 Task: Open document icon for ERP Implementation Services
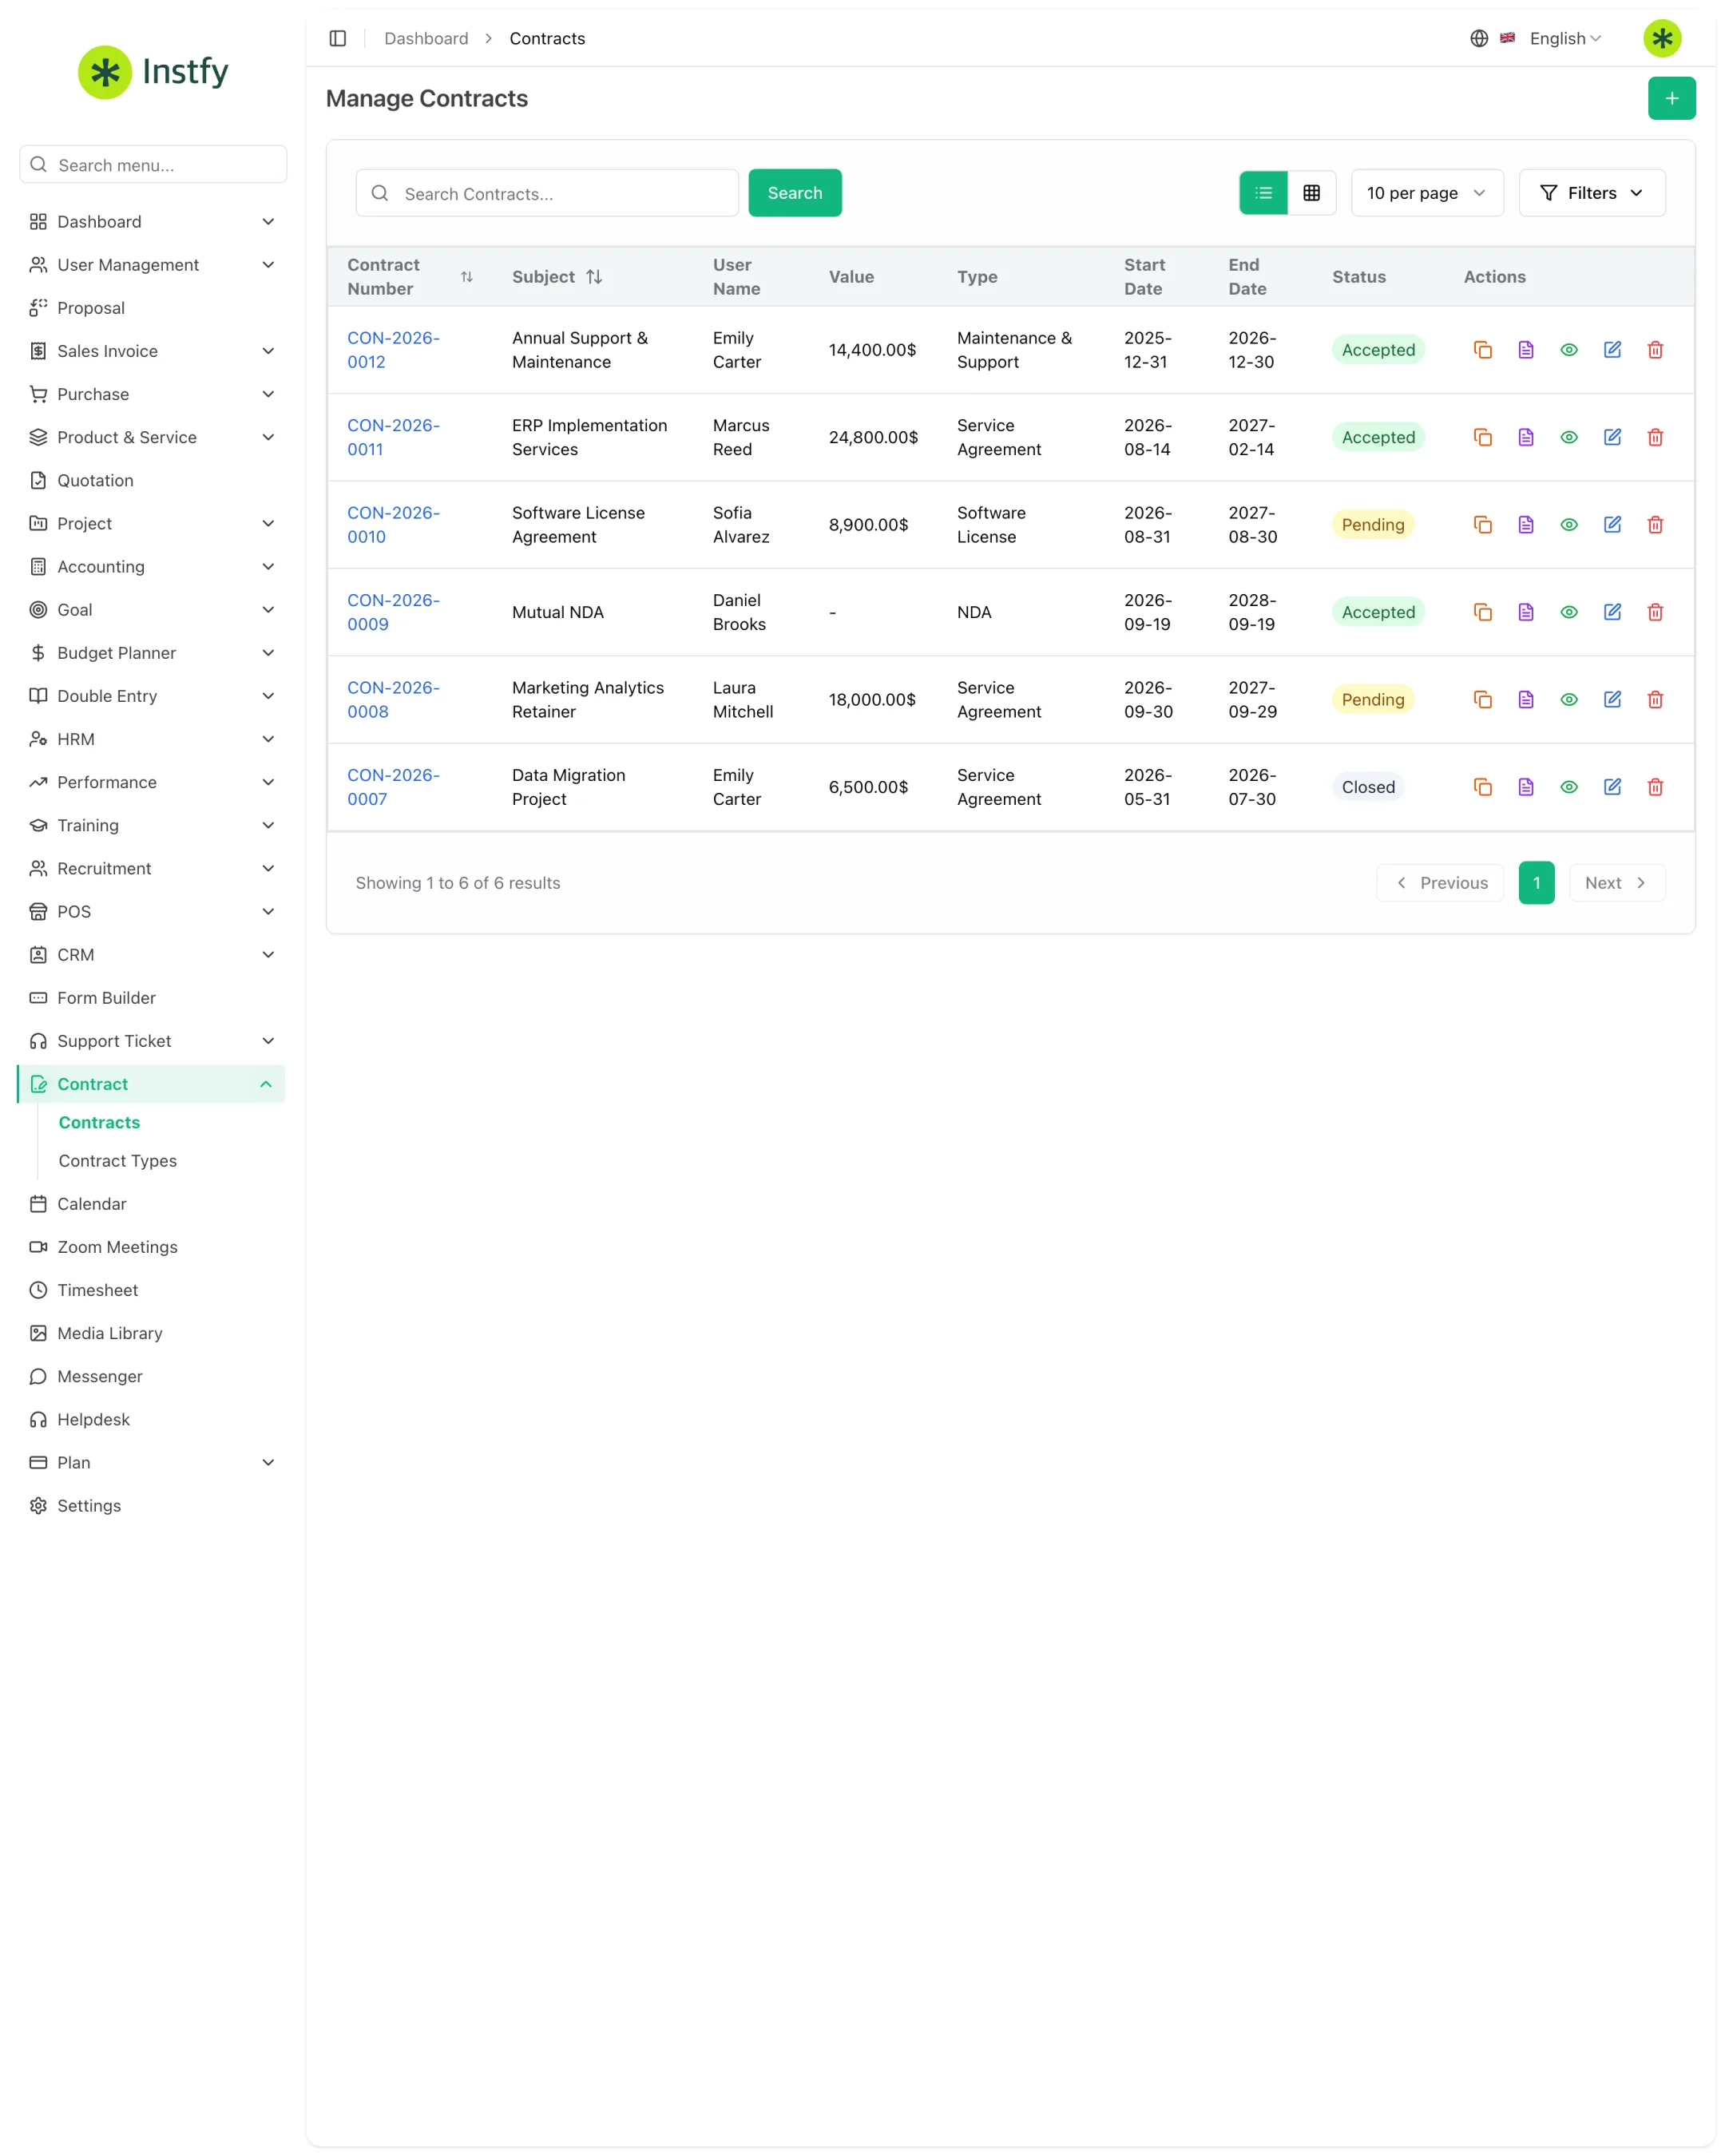(x=1525, y=437)
